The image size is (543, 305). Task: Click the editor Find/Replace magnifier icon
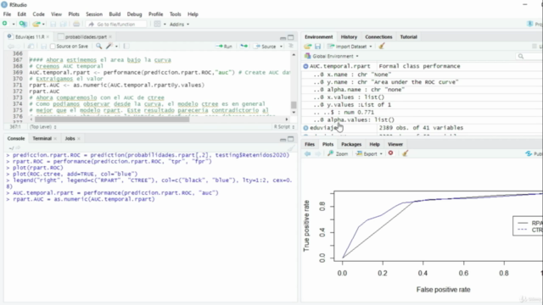(x=98, y=46)
